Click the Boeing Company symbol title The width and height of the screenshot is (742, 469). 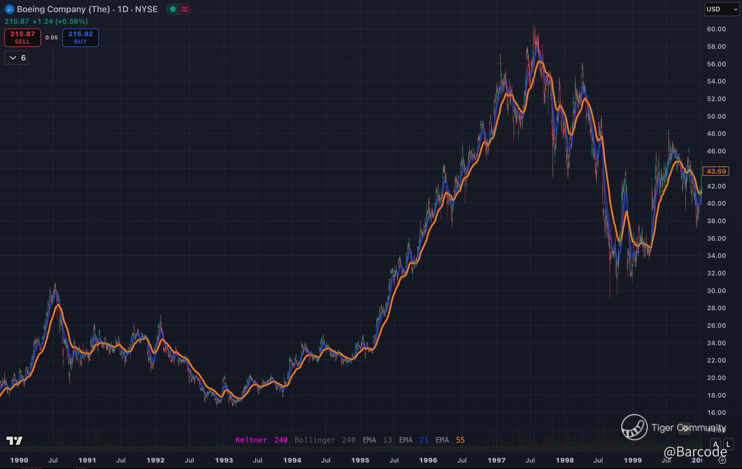tap(63, 9)
